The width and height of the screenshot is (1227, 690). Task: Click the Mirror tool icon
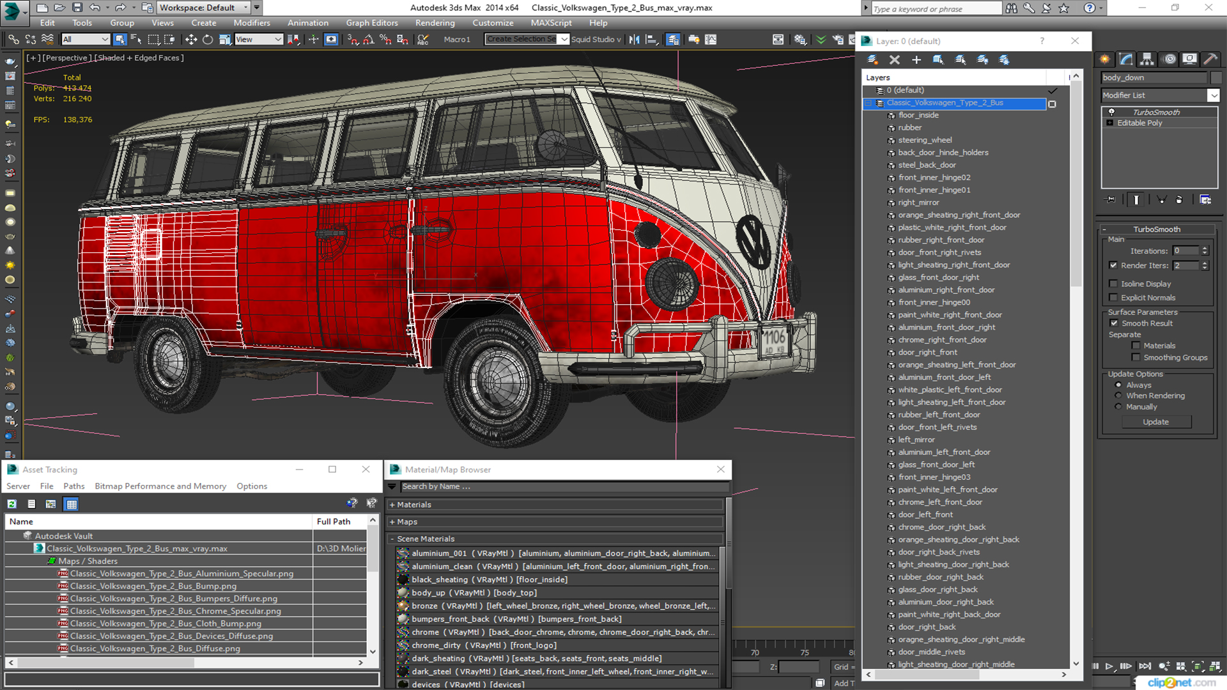[x=634, y=40]
